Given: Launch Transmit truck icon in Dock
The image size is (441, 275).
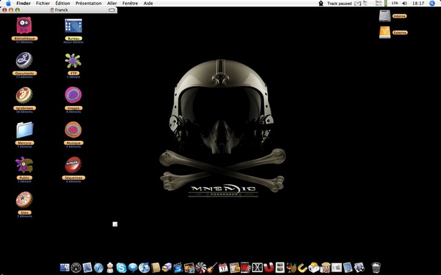Looking at the screenshot, I should (x=167, y=267).
